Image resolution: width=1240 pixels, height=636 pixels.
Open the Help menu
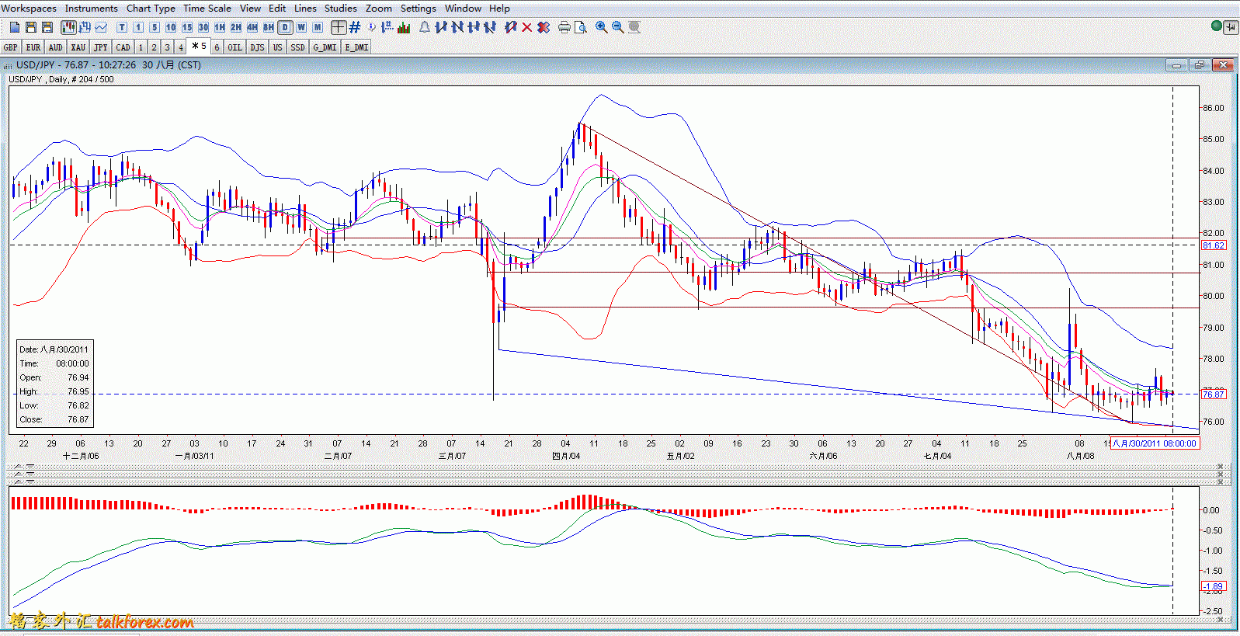pyautogui.click(x=499, y=9)
